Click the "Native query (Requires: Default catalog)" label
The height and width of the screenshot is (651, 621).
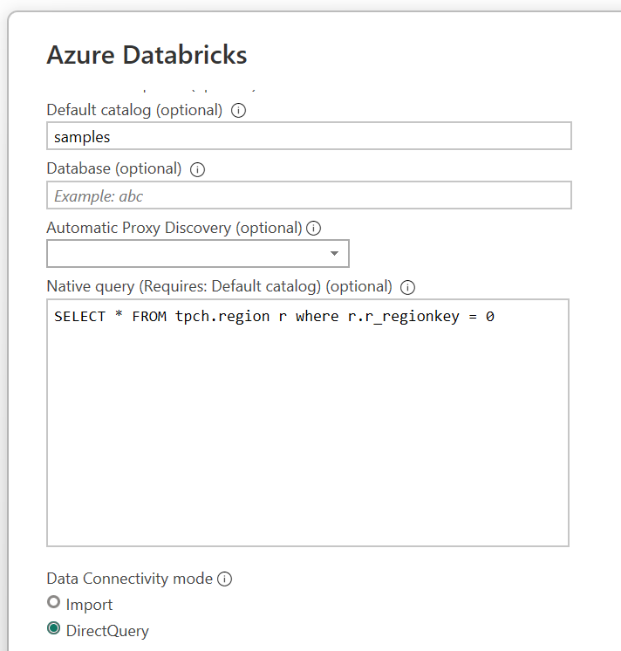219,286
